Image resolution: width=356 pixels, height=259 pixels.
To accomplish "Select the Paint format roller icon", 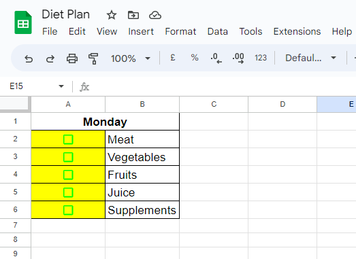I will click(93, 58).
